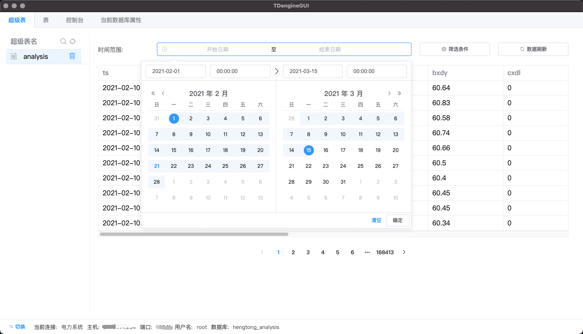Click the bxdy value 60.34
The width and height of the screenshot is (583, 334).
[x=441, y=223]
